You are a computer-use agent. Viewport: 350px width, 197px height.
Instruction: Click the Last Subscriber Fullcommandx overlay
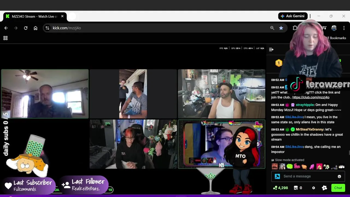pyautogui.click(x=30, y=185)
